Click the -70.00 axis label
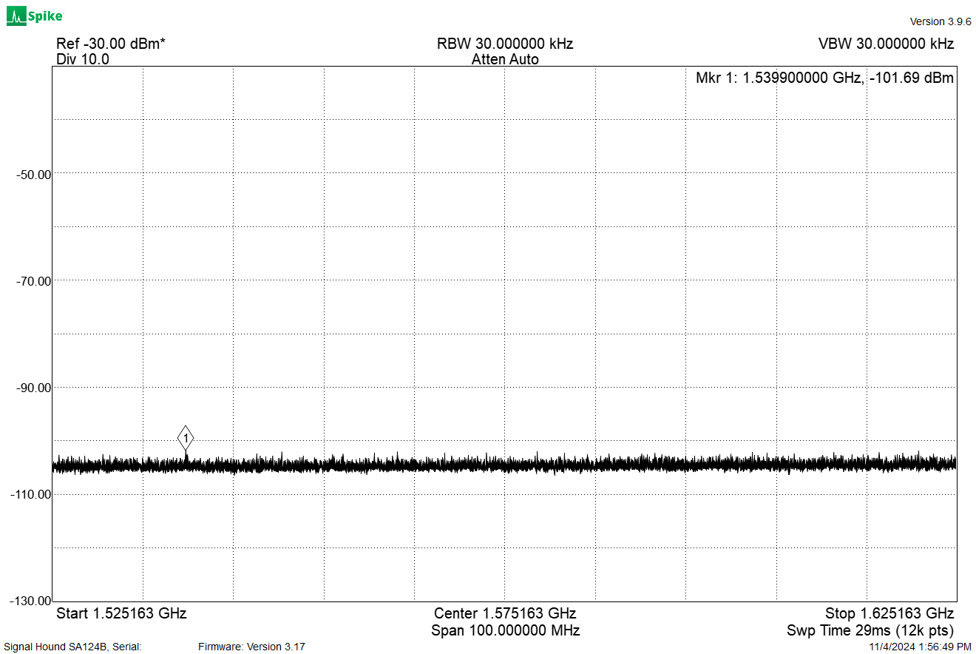Screen dimensions: 976x654 (x=34, y=281)
